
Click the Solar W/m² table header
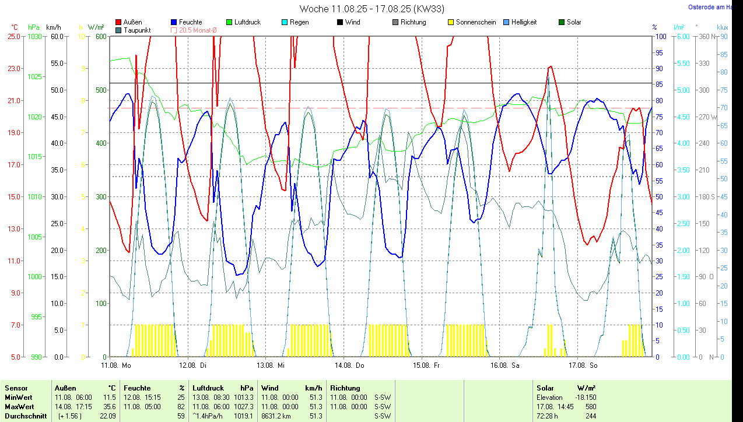(x=566, y=388)
